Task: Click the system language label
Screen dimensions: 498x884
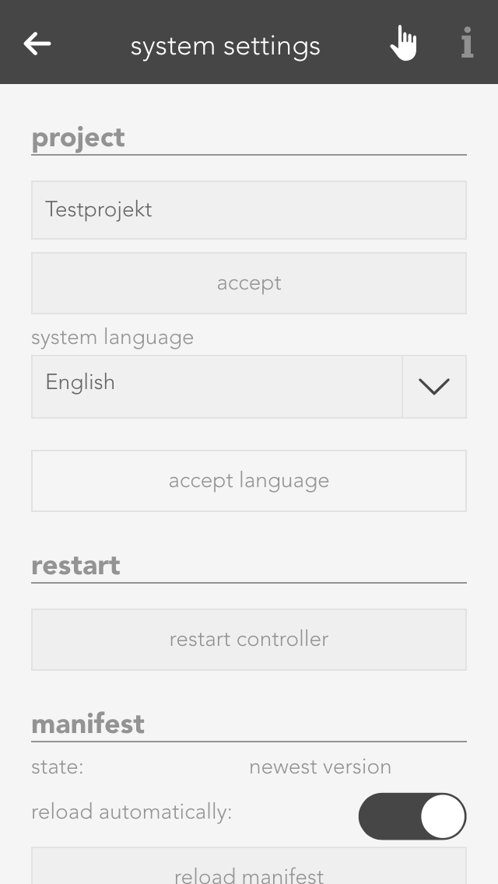Action: coord(112,338)
